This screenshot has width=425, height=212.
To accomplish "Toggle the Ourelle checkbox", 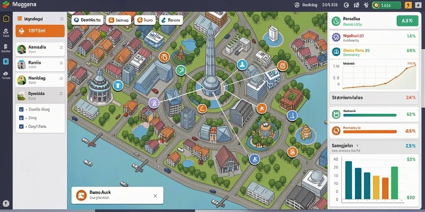I will pos(21,109).
